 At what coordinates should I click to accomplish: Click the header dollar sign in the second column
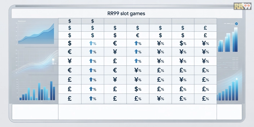click(92, 21)
